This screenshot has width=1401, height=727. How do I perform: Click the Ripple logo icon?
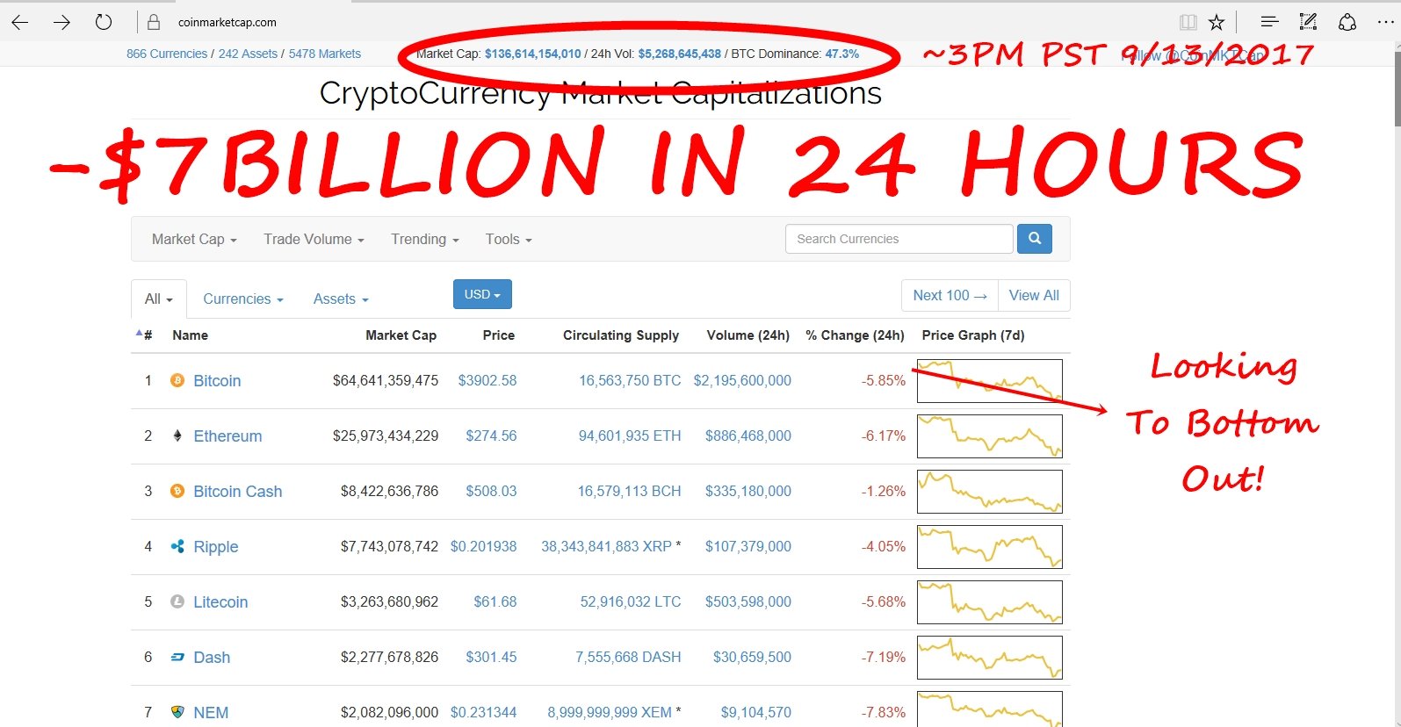pyautogui.click(x=177, y=546)
